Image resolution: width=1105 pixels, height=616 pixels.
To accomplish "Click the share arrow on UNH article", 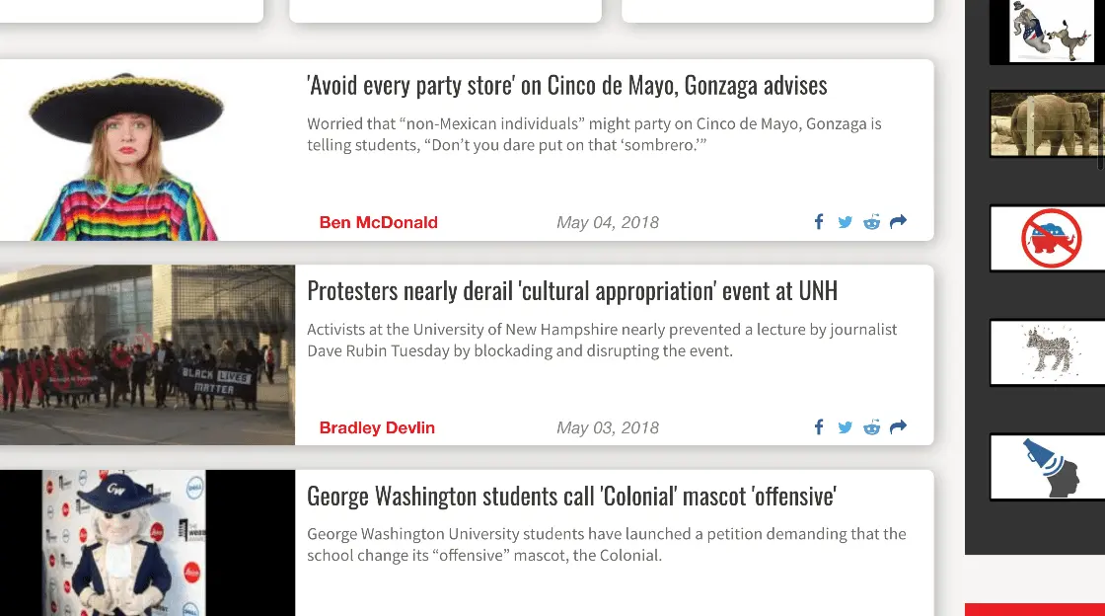I will tap(898, 427).
